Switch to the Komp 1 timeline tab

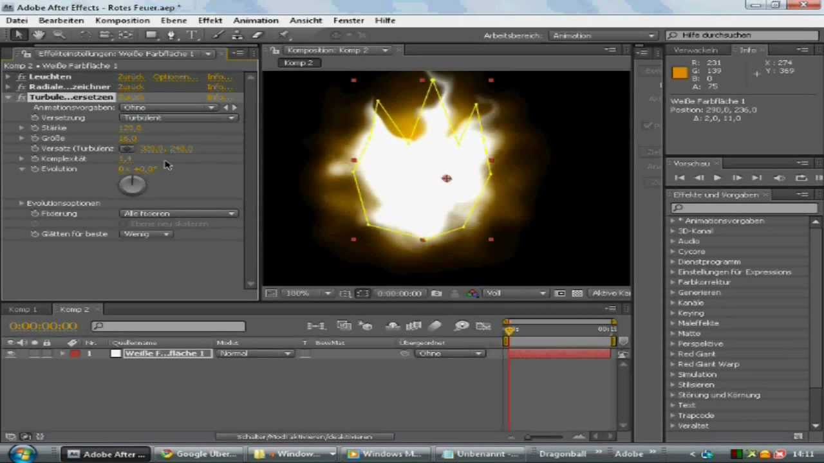(24, 309)
